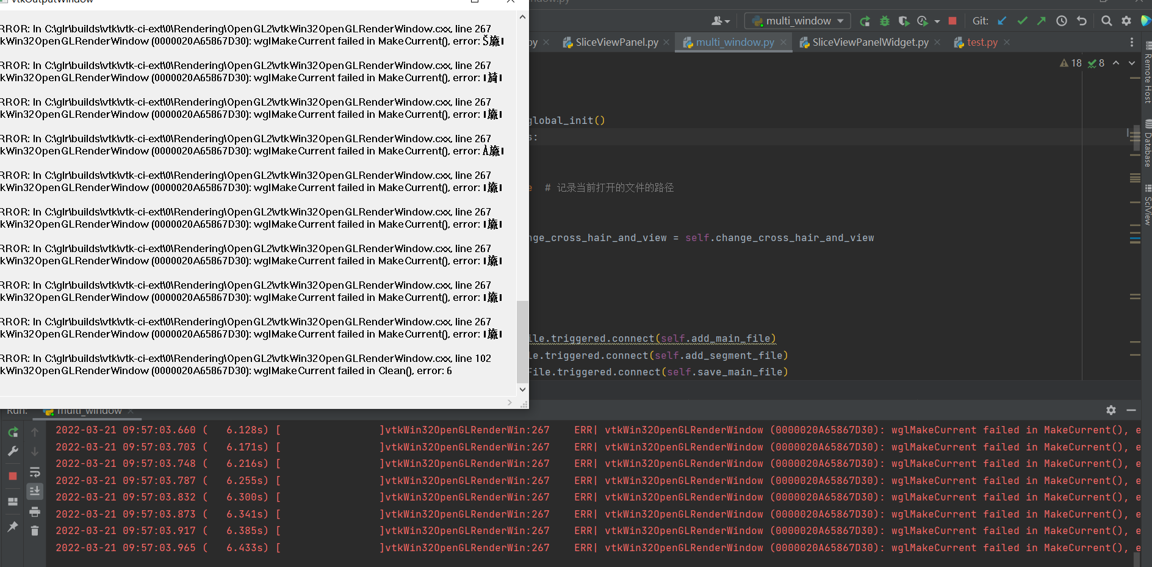This screenshot has height=567, width=1152.
Task: Stop the running process with the red square
Action: 952,20
